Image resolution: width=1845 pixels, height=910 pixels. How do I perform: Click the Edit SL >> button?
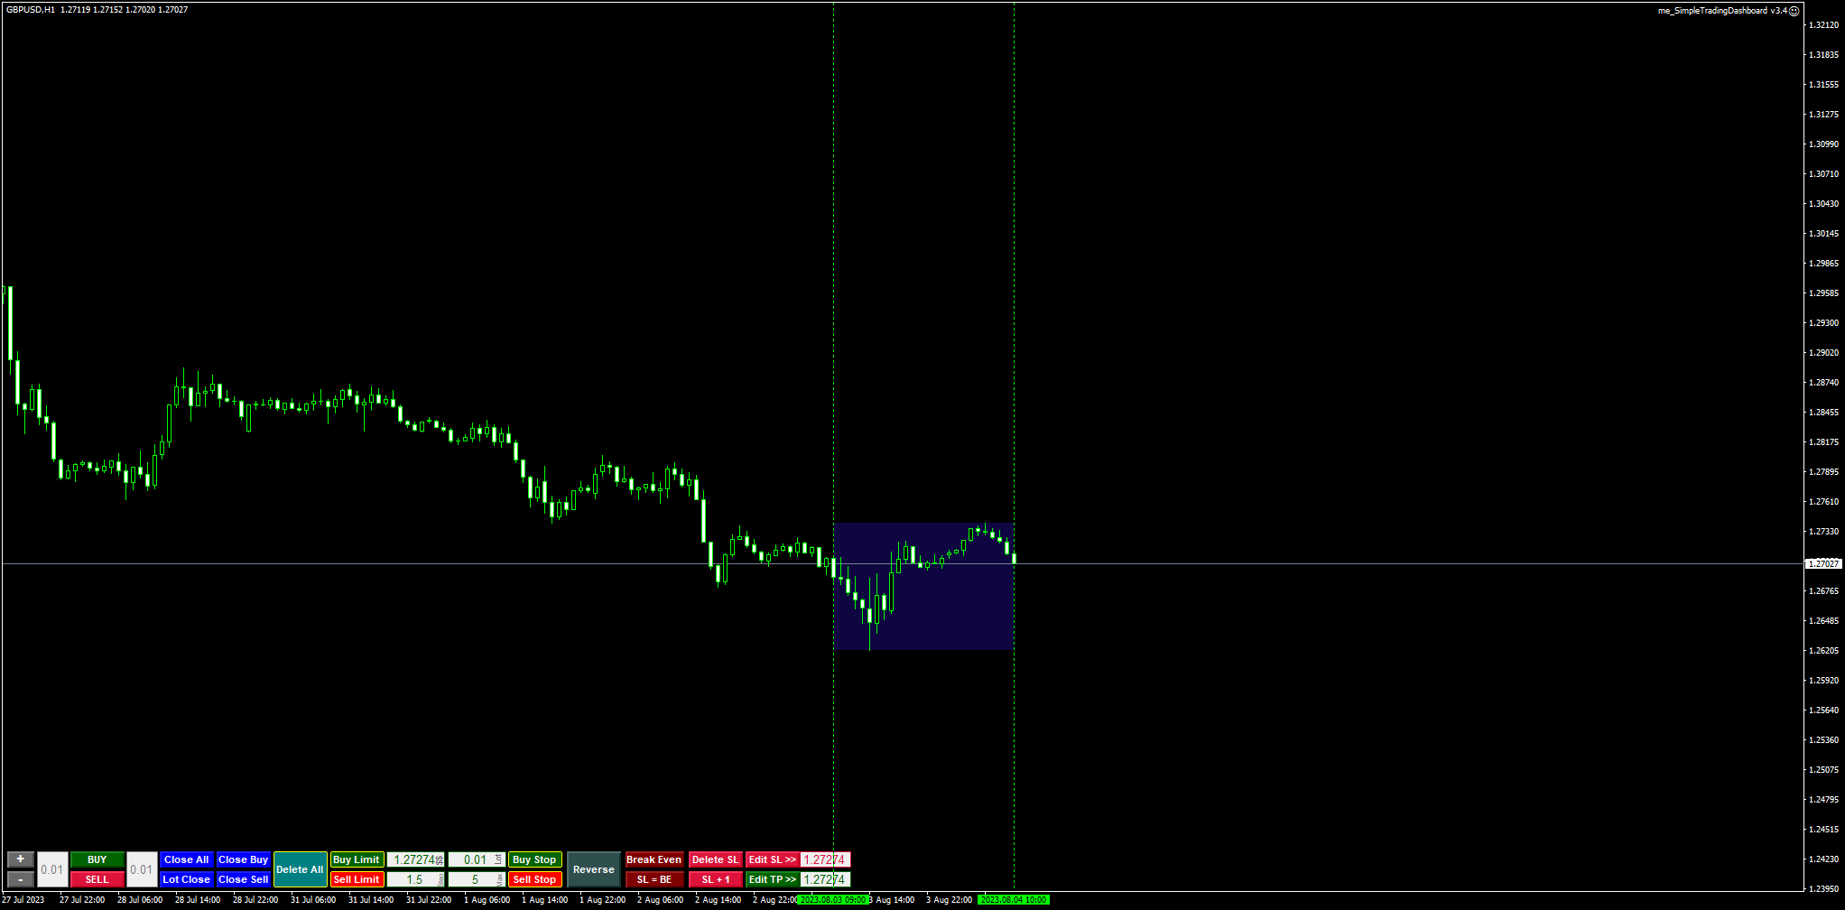coord(773,859)
